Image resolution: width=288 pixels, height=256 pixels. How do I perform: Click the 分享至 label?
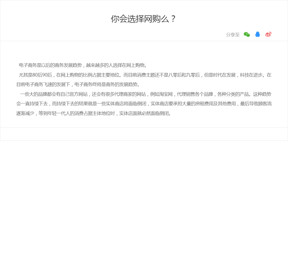233,35
